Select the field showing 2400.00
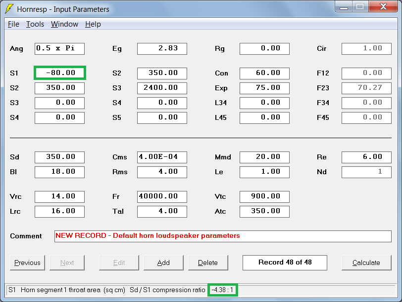 [x=162, y=88]
